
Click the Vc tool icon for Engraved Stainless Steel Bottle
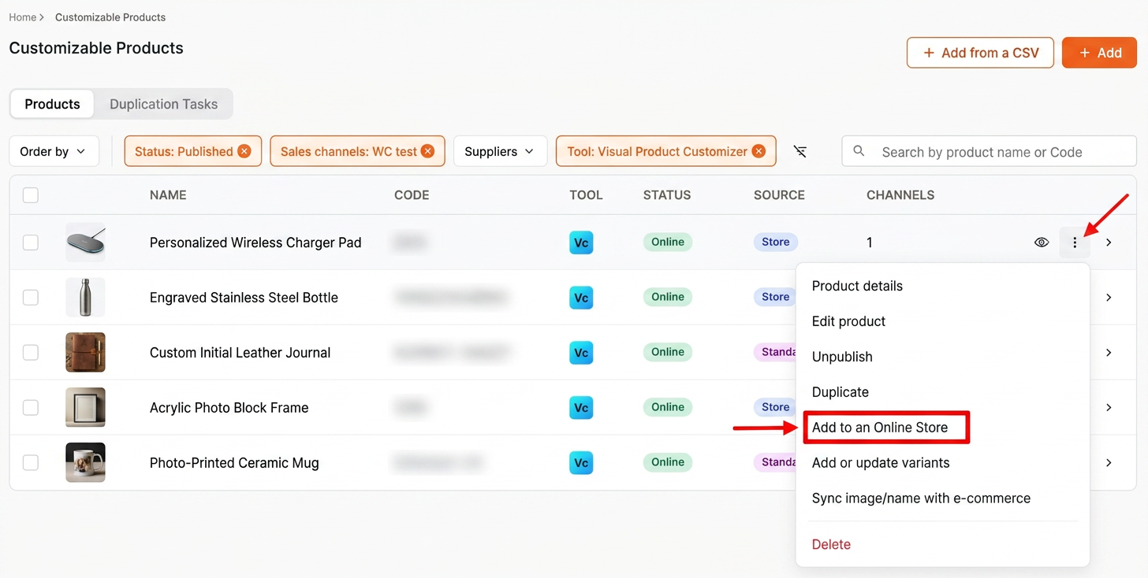[x=581, y=298]
